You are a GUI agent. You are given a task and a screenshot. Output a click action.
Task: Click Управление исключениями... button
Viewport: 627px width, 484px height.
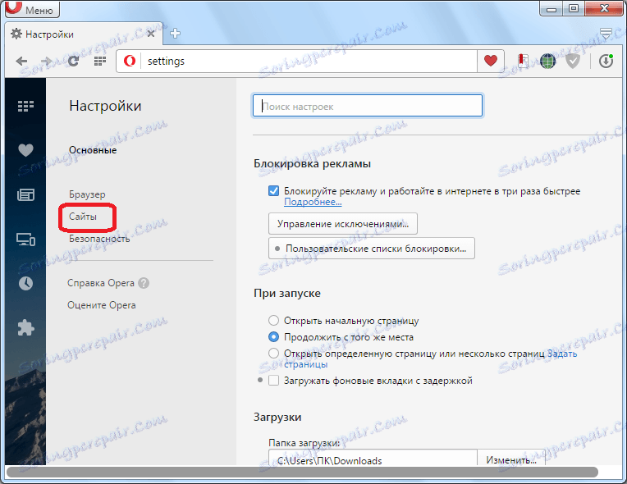343,224
